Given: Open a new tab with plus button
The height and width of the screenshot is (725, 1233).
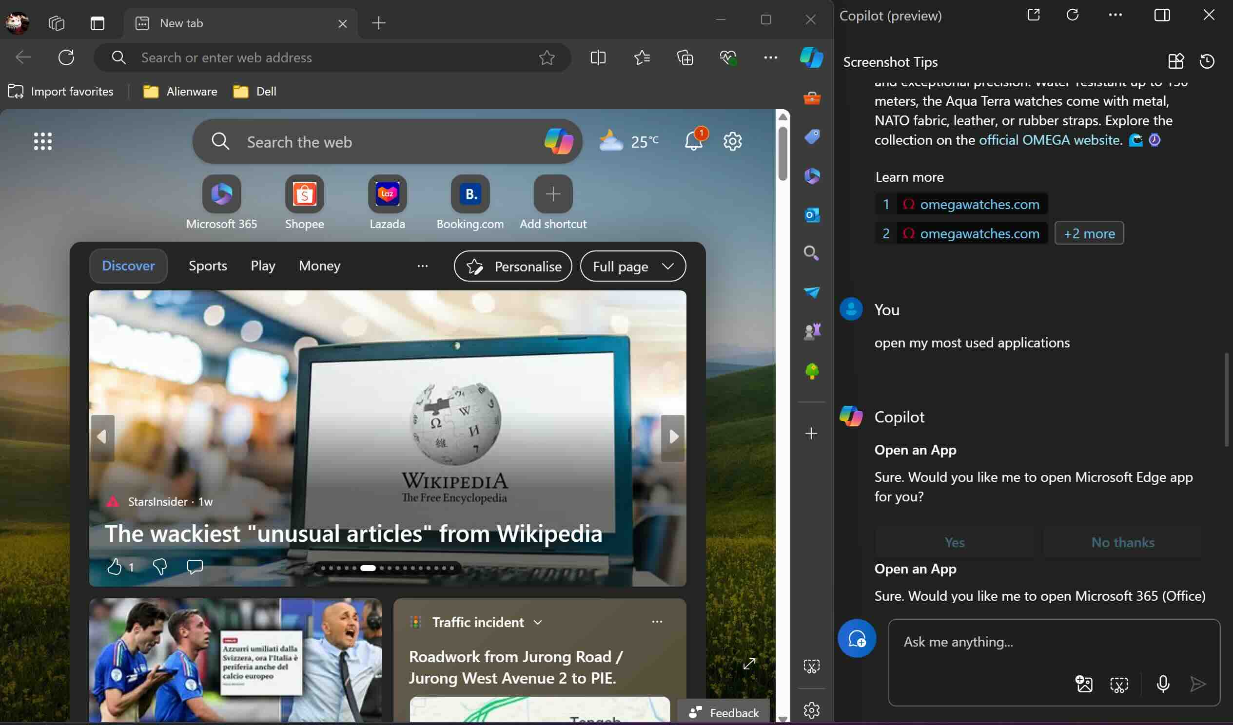Looking at the screenshot, I should point(379,23).
